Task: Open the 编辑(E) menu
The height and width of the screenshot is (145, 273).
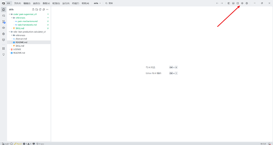Action: tap(27, 3)
